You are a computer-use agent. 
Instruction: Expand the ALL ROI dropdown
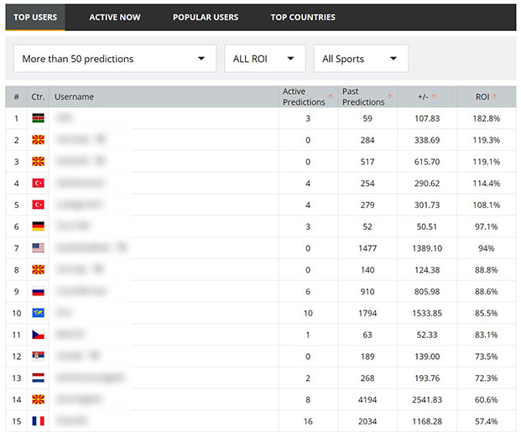(265, 59)
